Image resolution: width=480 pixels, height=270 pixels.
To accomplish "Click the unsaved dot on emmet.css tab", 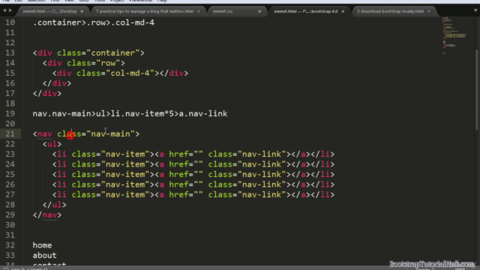I will 259,11.
